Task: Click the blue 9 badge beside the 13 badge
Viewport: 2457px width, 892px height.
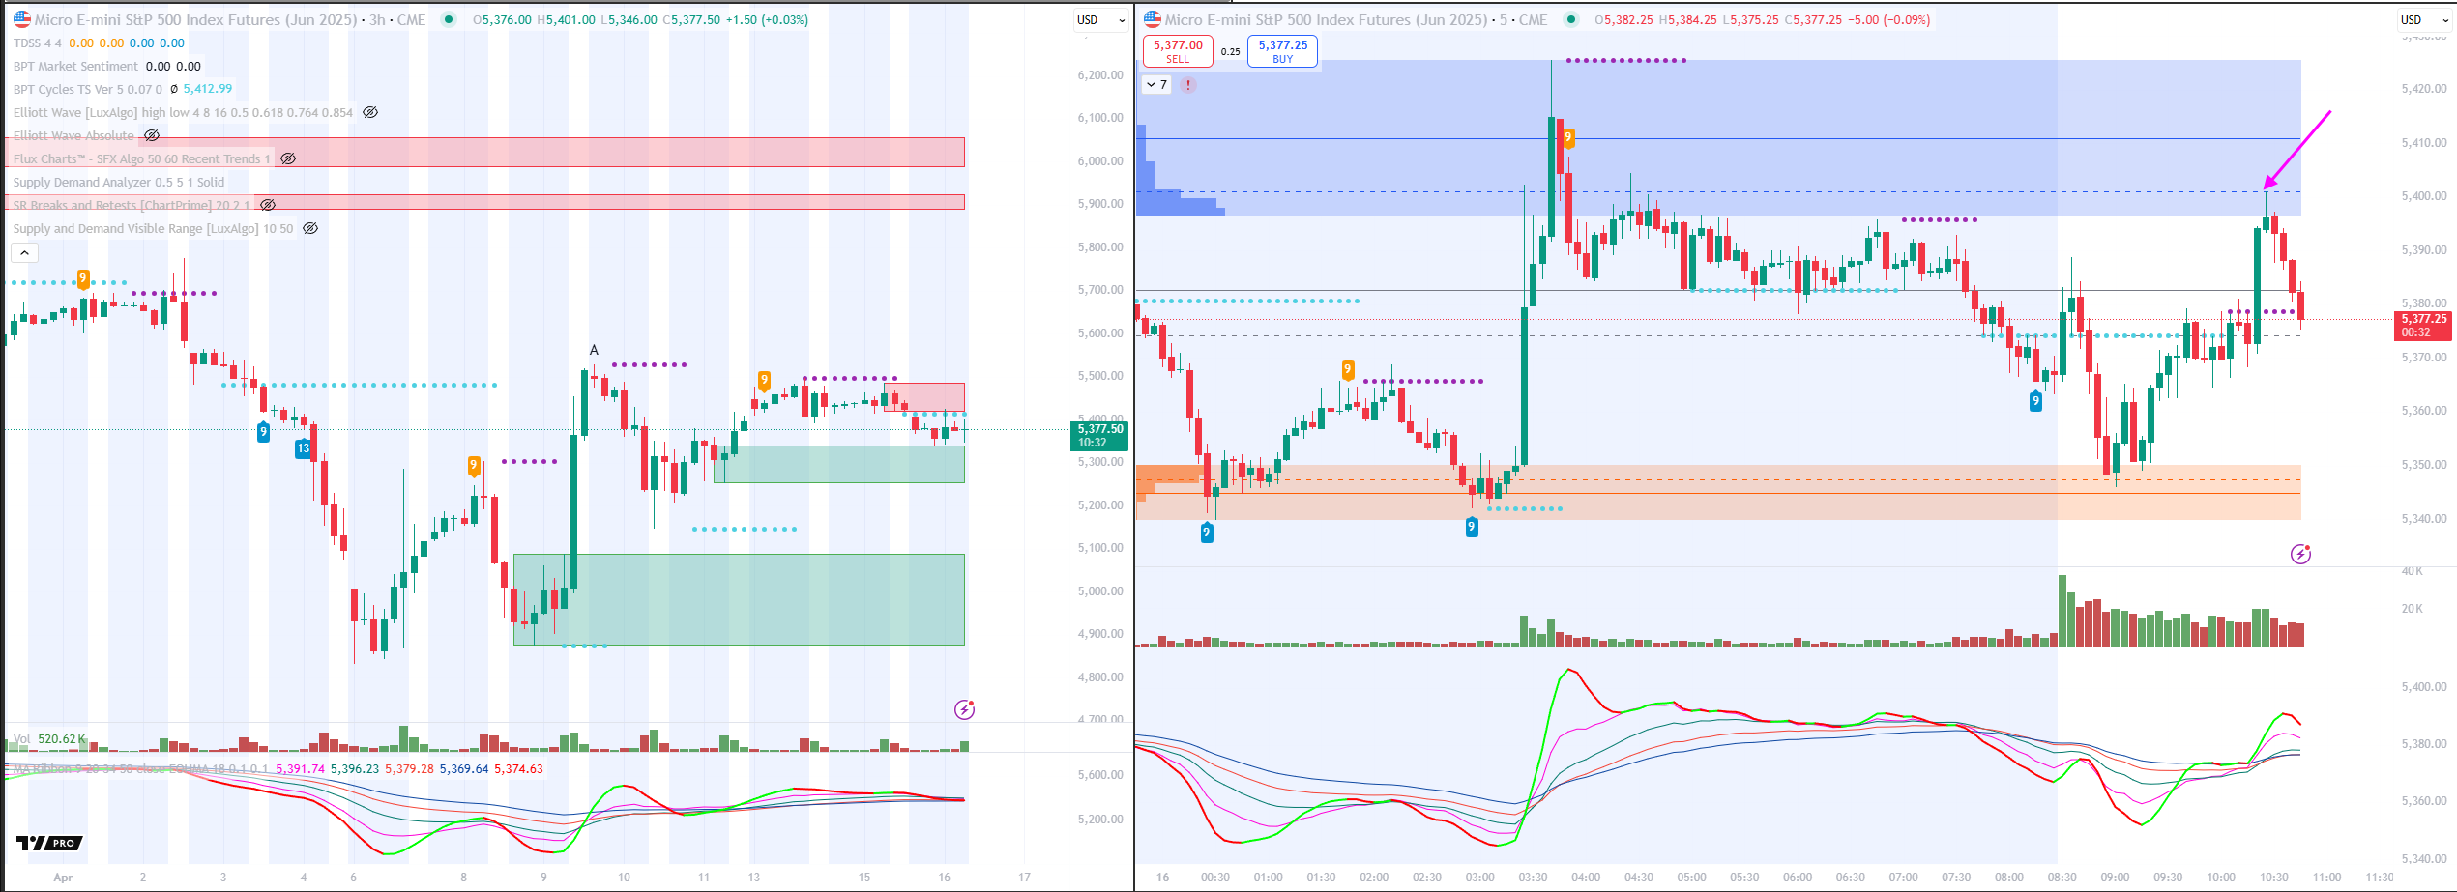Action: coord(263,432)
